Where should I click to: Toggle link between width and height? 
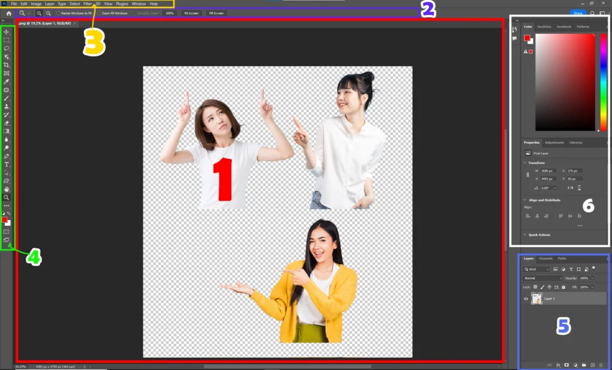click(528, 175)
